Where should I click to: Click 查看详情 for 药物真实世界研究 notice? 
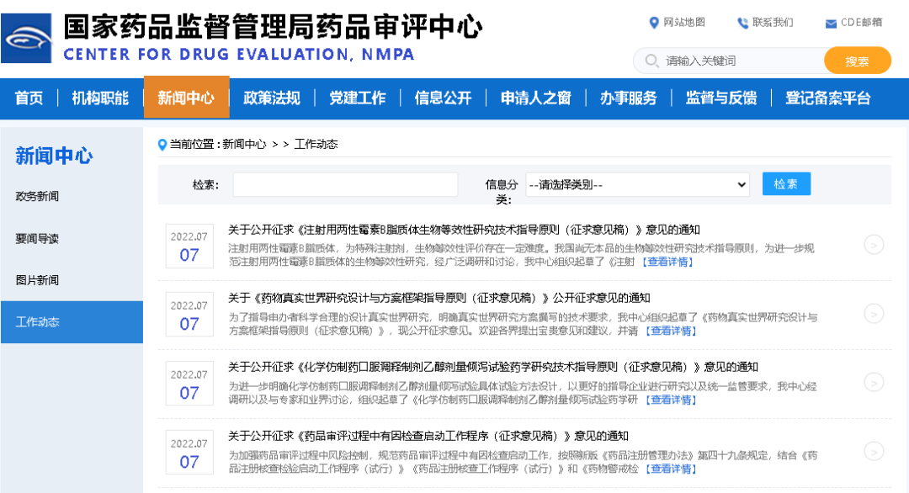tap(670, 331)
